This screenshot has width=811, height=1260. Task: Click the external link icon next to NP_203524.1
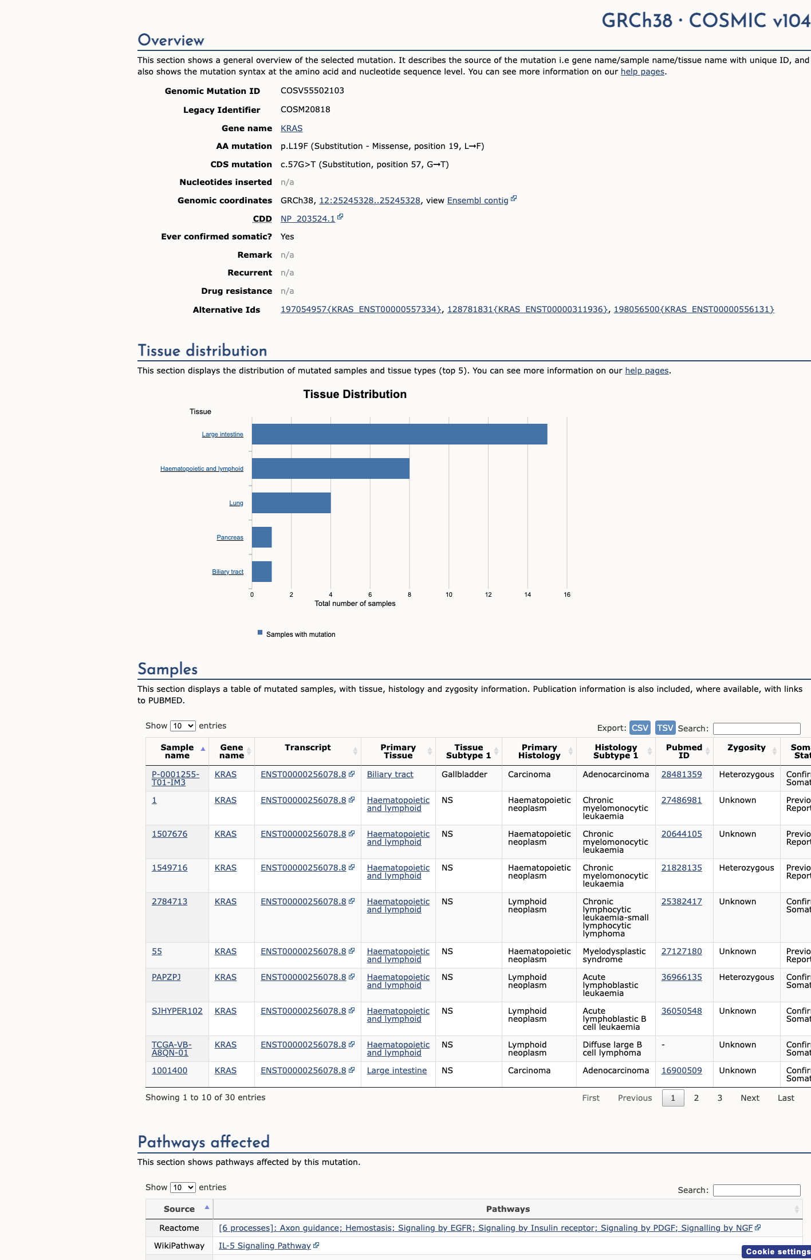[340, 217]
